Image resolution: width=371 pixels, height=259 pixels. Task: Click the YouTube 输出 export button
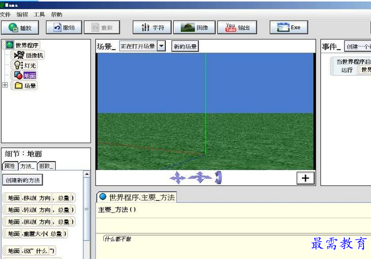click(x=237, y=28)
